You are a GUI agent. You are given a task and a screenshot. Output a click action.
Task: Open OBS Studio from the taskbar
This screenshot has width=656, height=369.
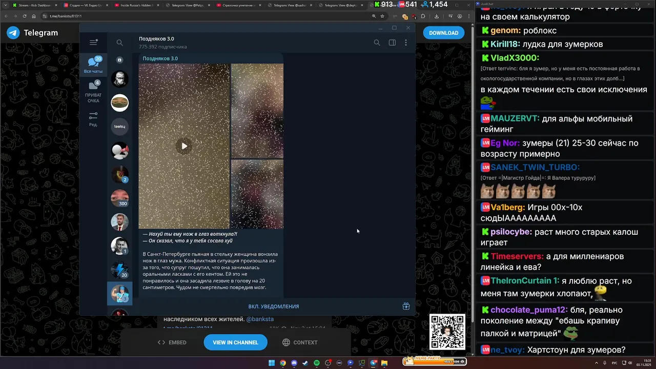point(328,363)
